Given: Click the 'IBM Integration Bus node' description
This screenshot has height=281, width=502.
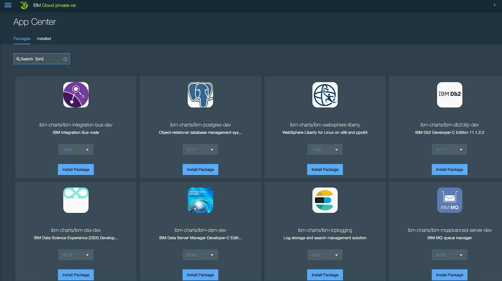Looking at the screenshot, I should point(76,132).
